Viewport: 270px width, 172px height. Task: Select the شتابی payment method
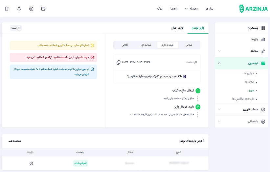pos(189,45)
